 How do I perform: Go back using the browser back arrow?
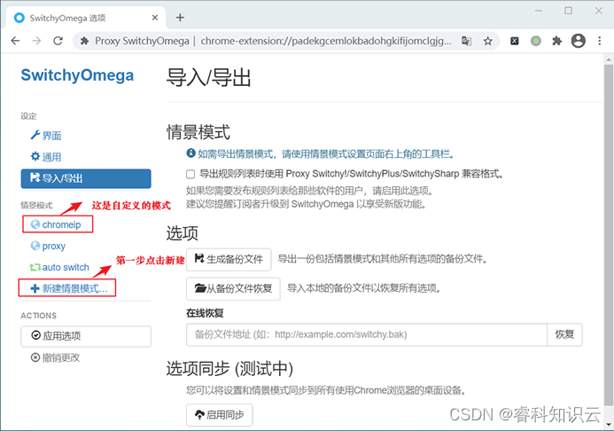pyautogui.click(x=15, y=41)
